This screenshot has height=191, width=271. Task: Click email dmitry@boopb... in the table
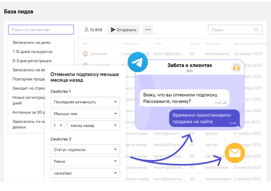coord(169,54)
